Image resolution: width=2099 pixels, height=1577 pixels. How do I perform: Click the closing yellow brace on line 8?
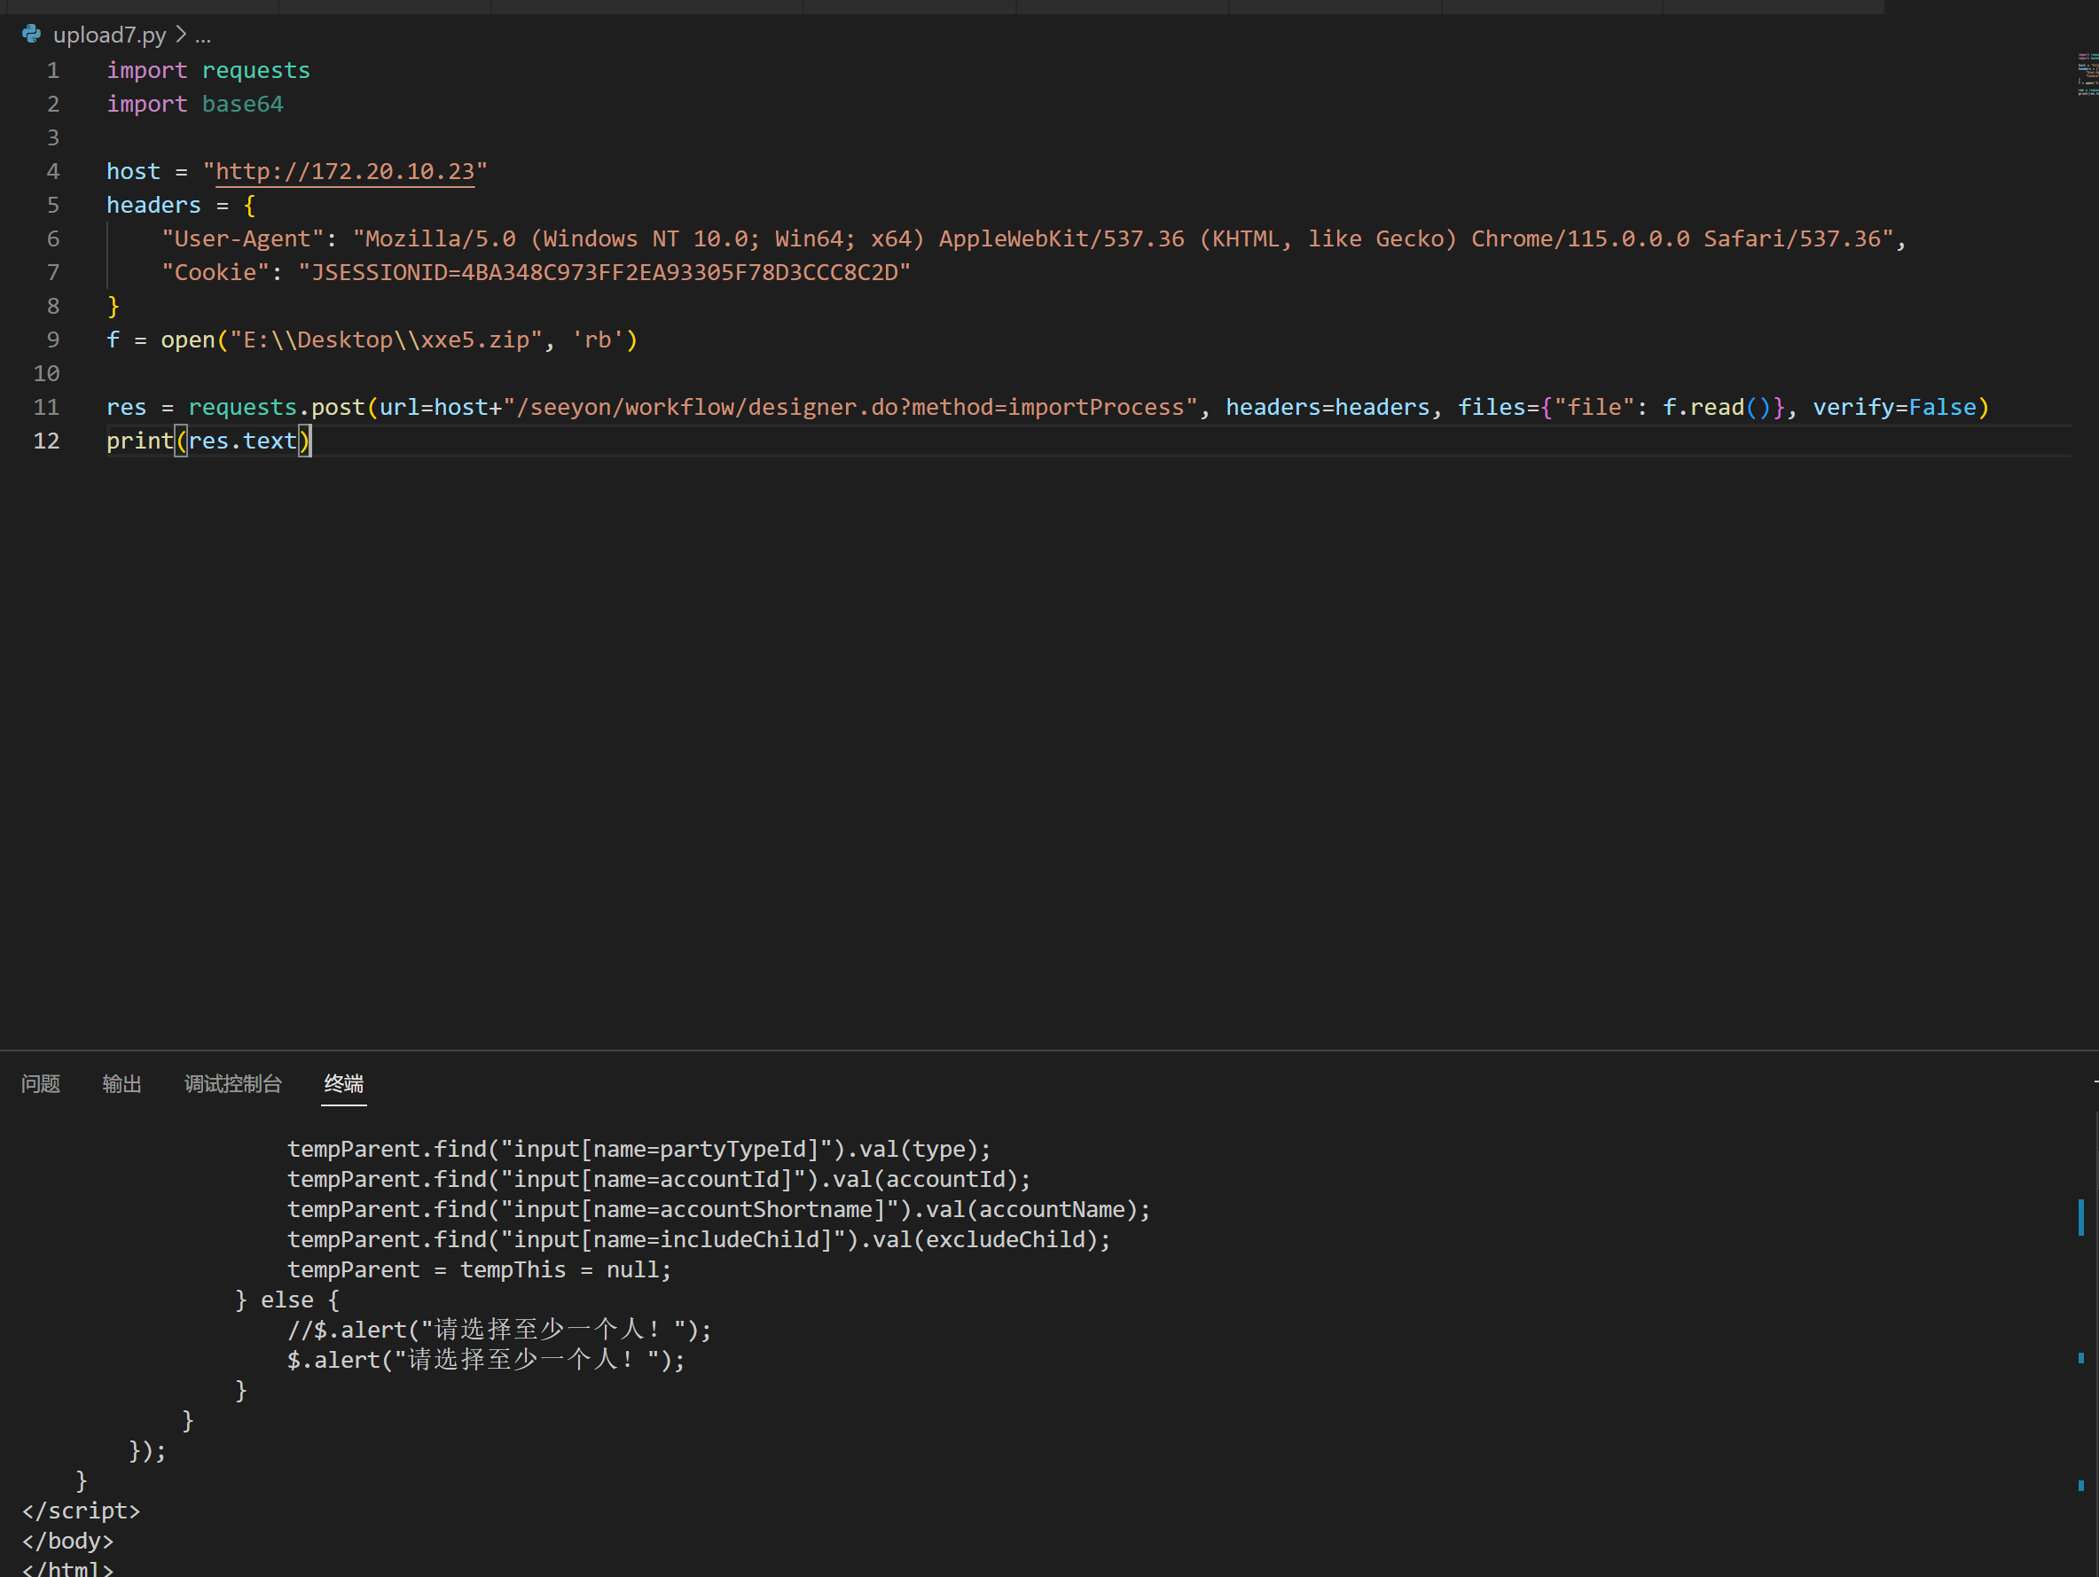113,307
